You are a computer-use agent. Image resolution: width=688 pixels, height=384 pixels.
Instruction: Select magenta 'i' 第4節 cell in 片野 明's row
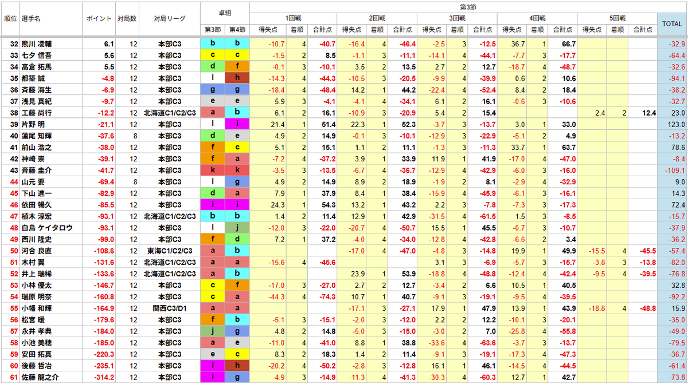pos(237,124)
